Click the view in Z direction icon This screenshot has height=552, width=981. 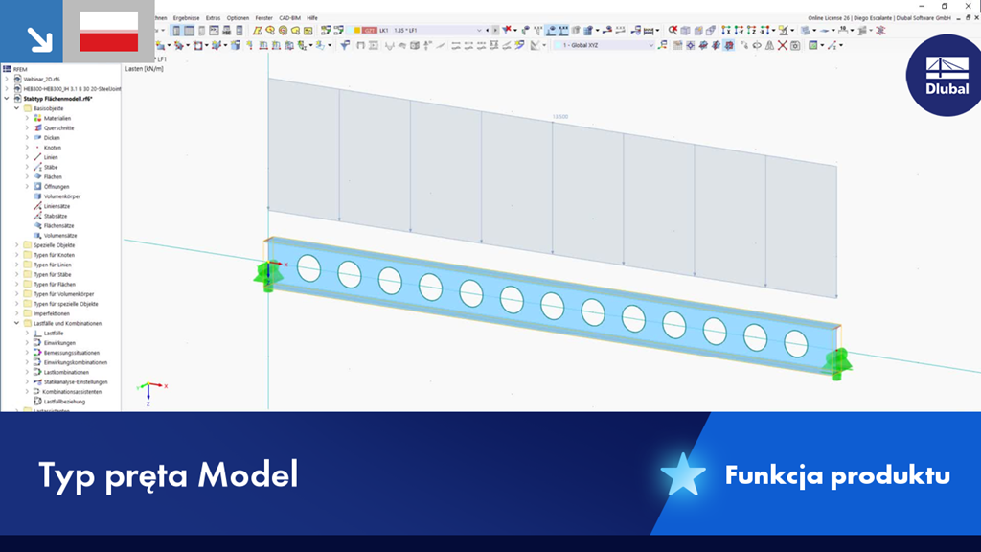click(751, 30)
